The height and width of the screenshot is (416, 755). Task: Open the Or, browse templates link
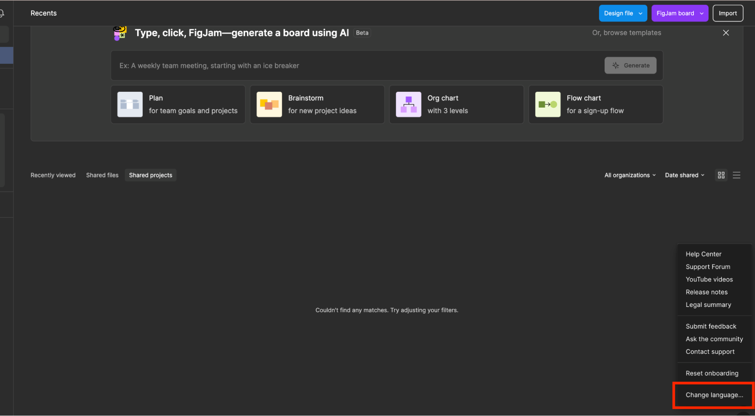627,33
